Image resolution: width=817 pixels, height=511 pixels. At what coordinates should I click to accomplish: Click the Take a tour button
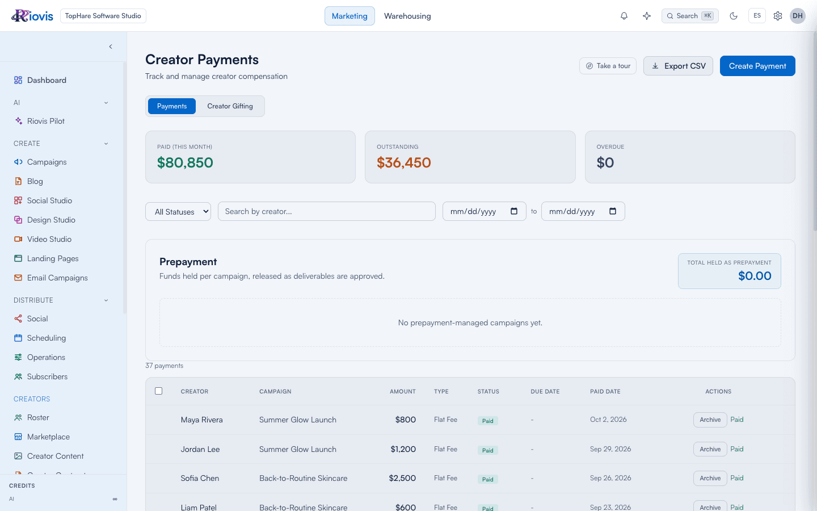(608, 66)
